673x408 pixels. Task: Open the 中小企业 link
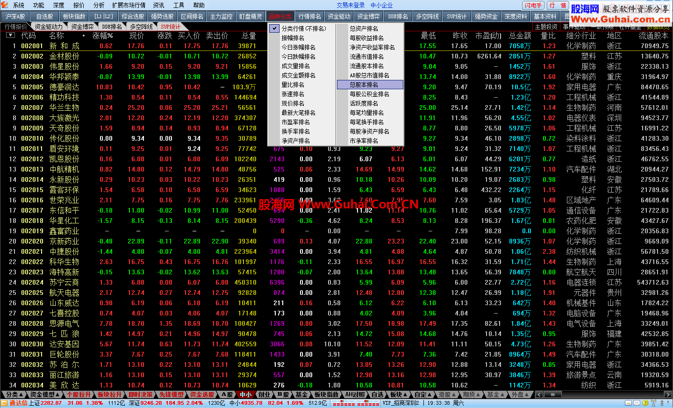click(382, 5)
